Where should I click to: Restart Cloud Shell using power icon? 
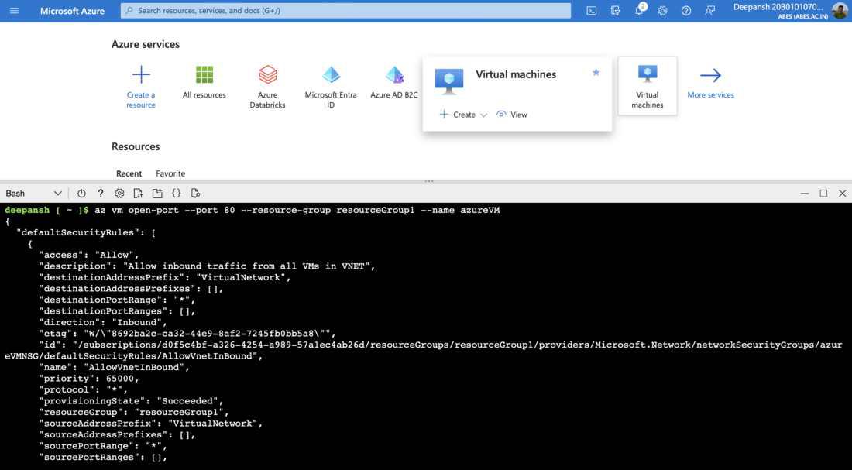point(81,194)
